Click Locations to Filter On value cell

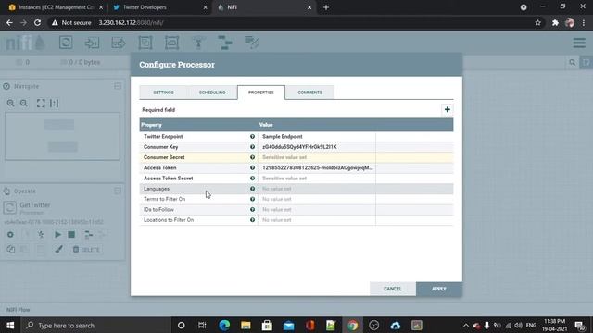pos(317,220)
